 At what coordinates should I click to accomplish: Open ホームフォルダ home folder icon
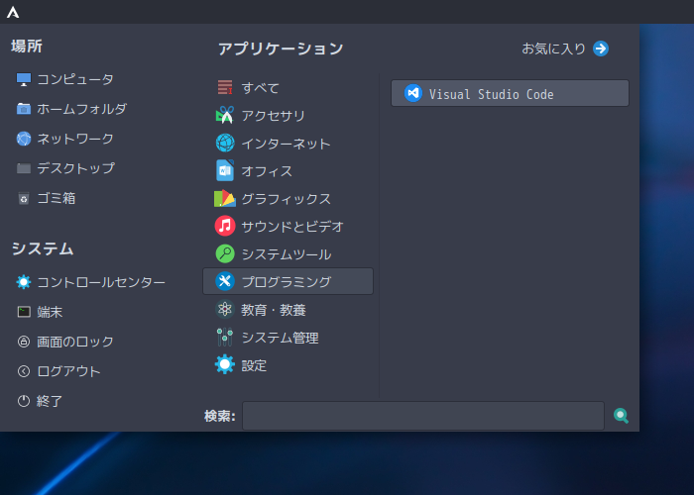(24, 109)
